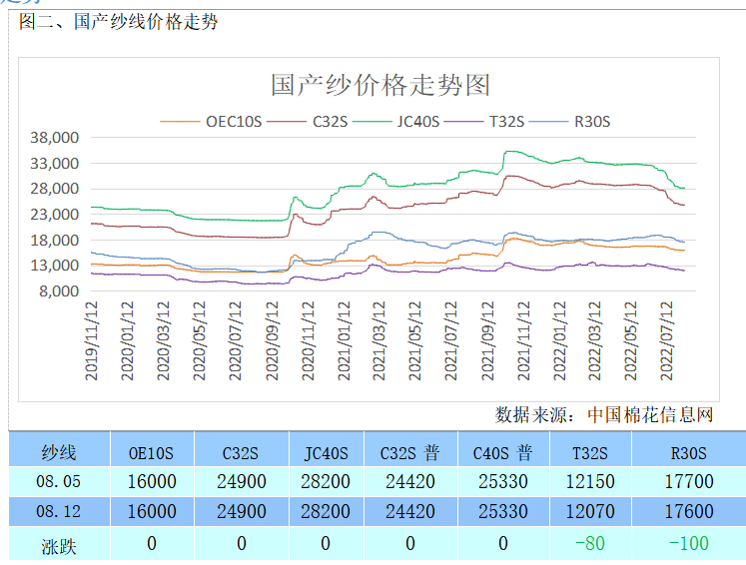Click the C40S 普 column header

click(502, 452)
